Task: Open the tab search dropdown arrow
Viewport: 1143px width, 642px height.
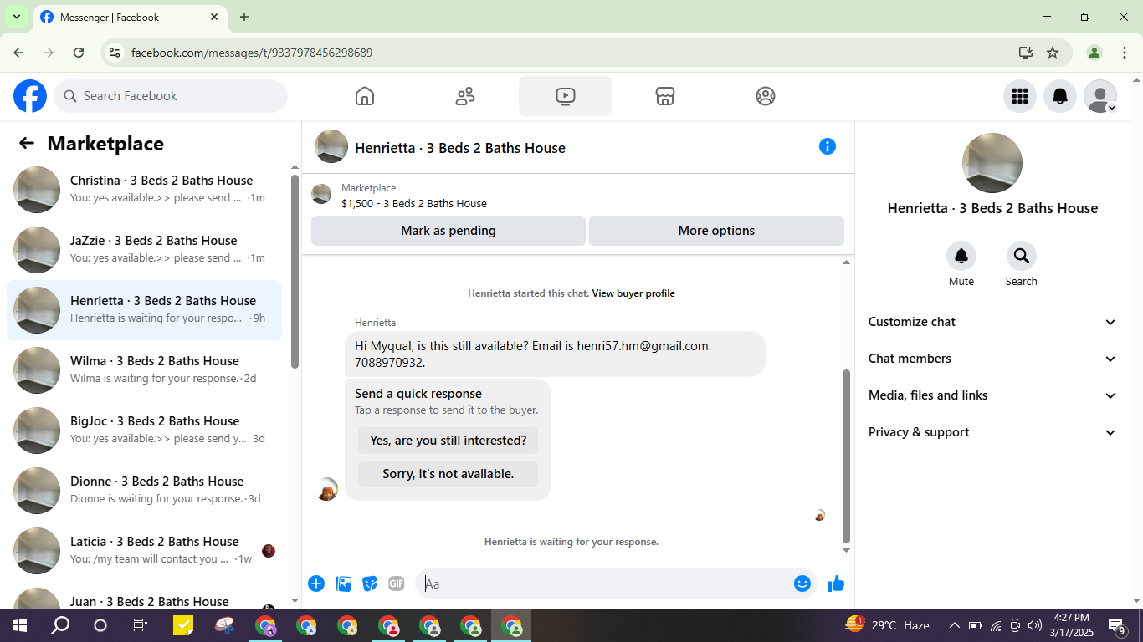Action: click(x=16, y=17)
